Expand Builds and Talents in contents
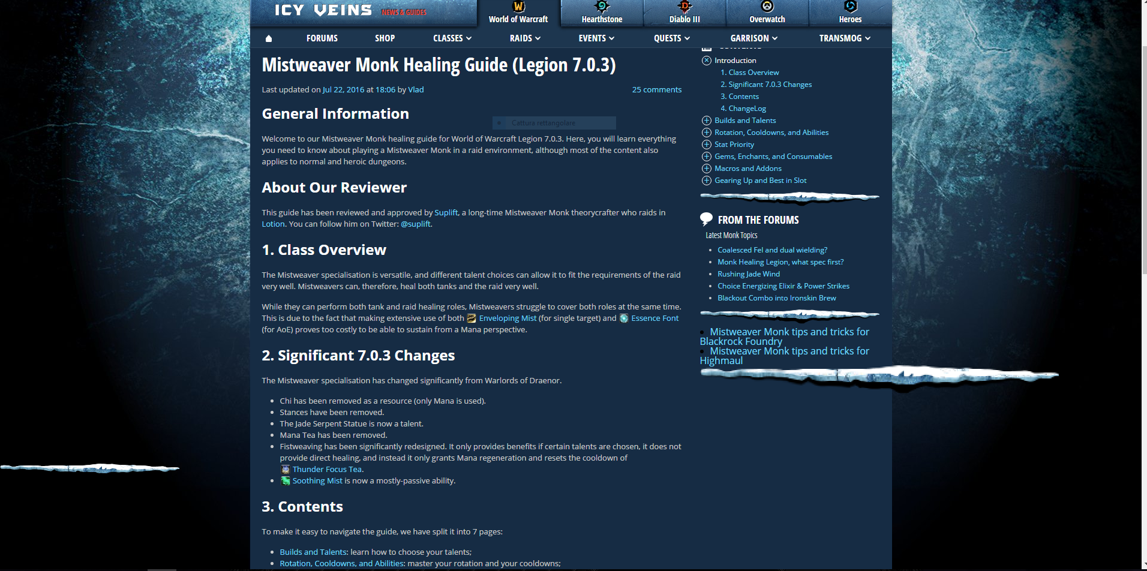 point(707,121)
